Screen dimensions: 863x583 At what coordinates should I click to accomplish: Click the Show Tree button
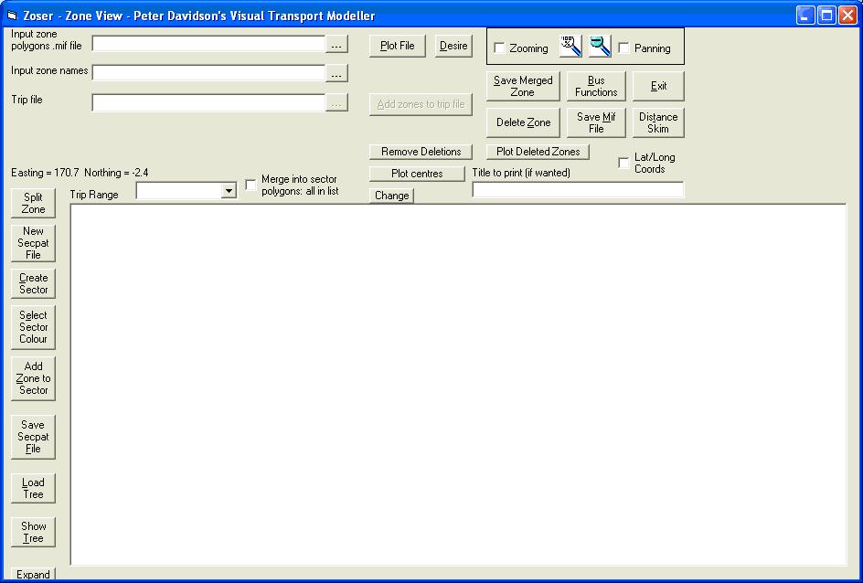[34, 532]
